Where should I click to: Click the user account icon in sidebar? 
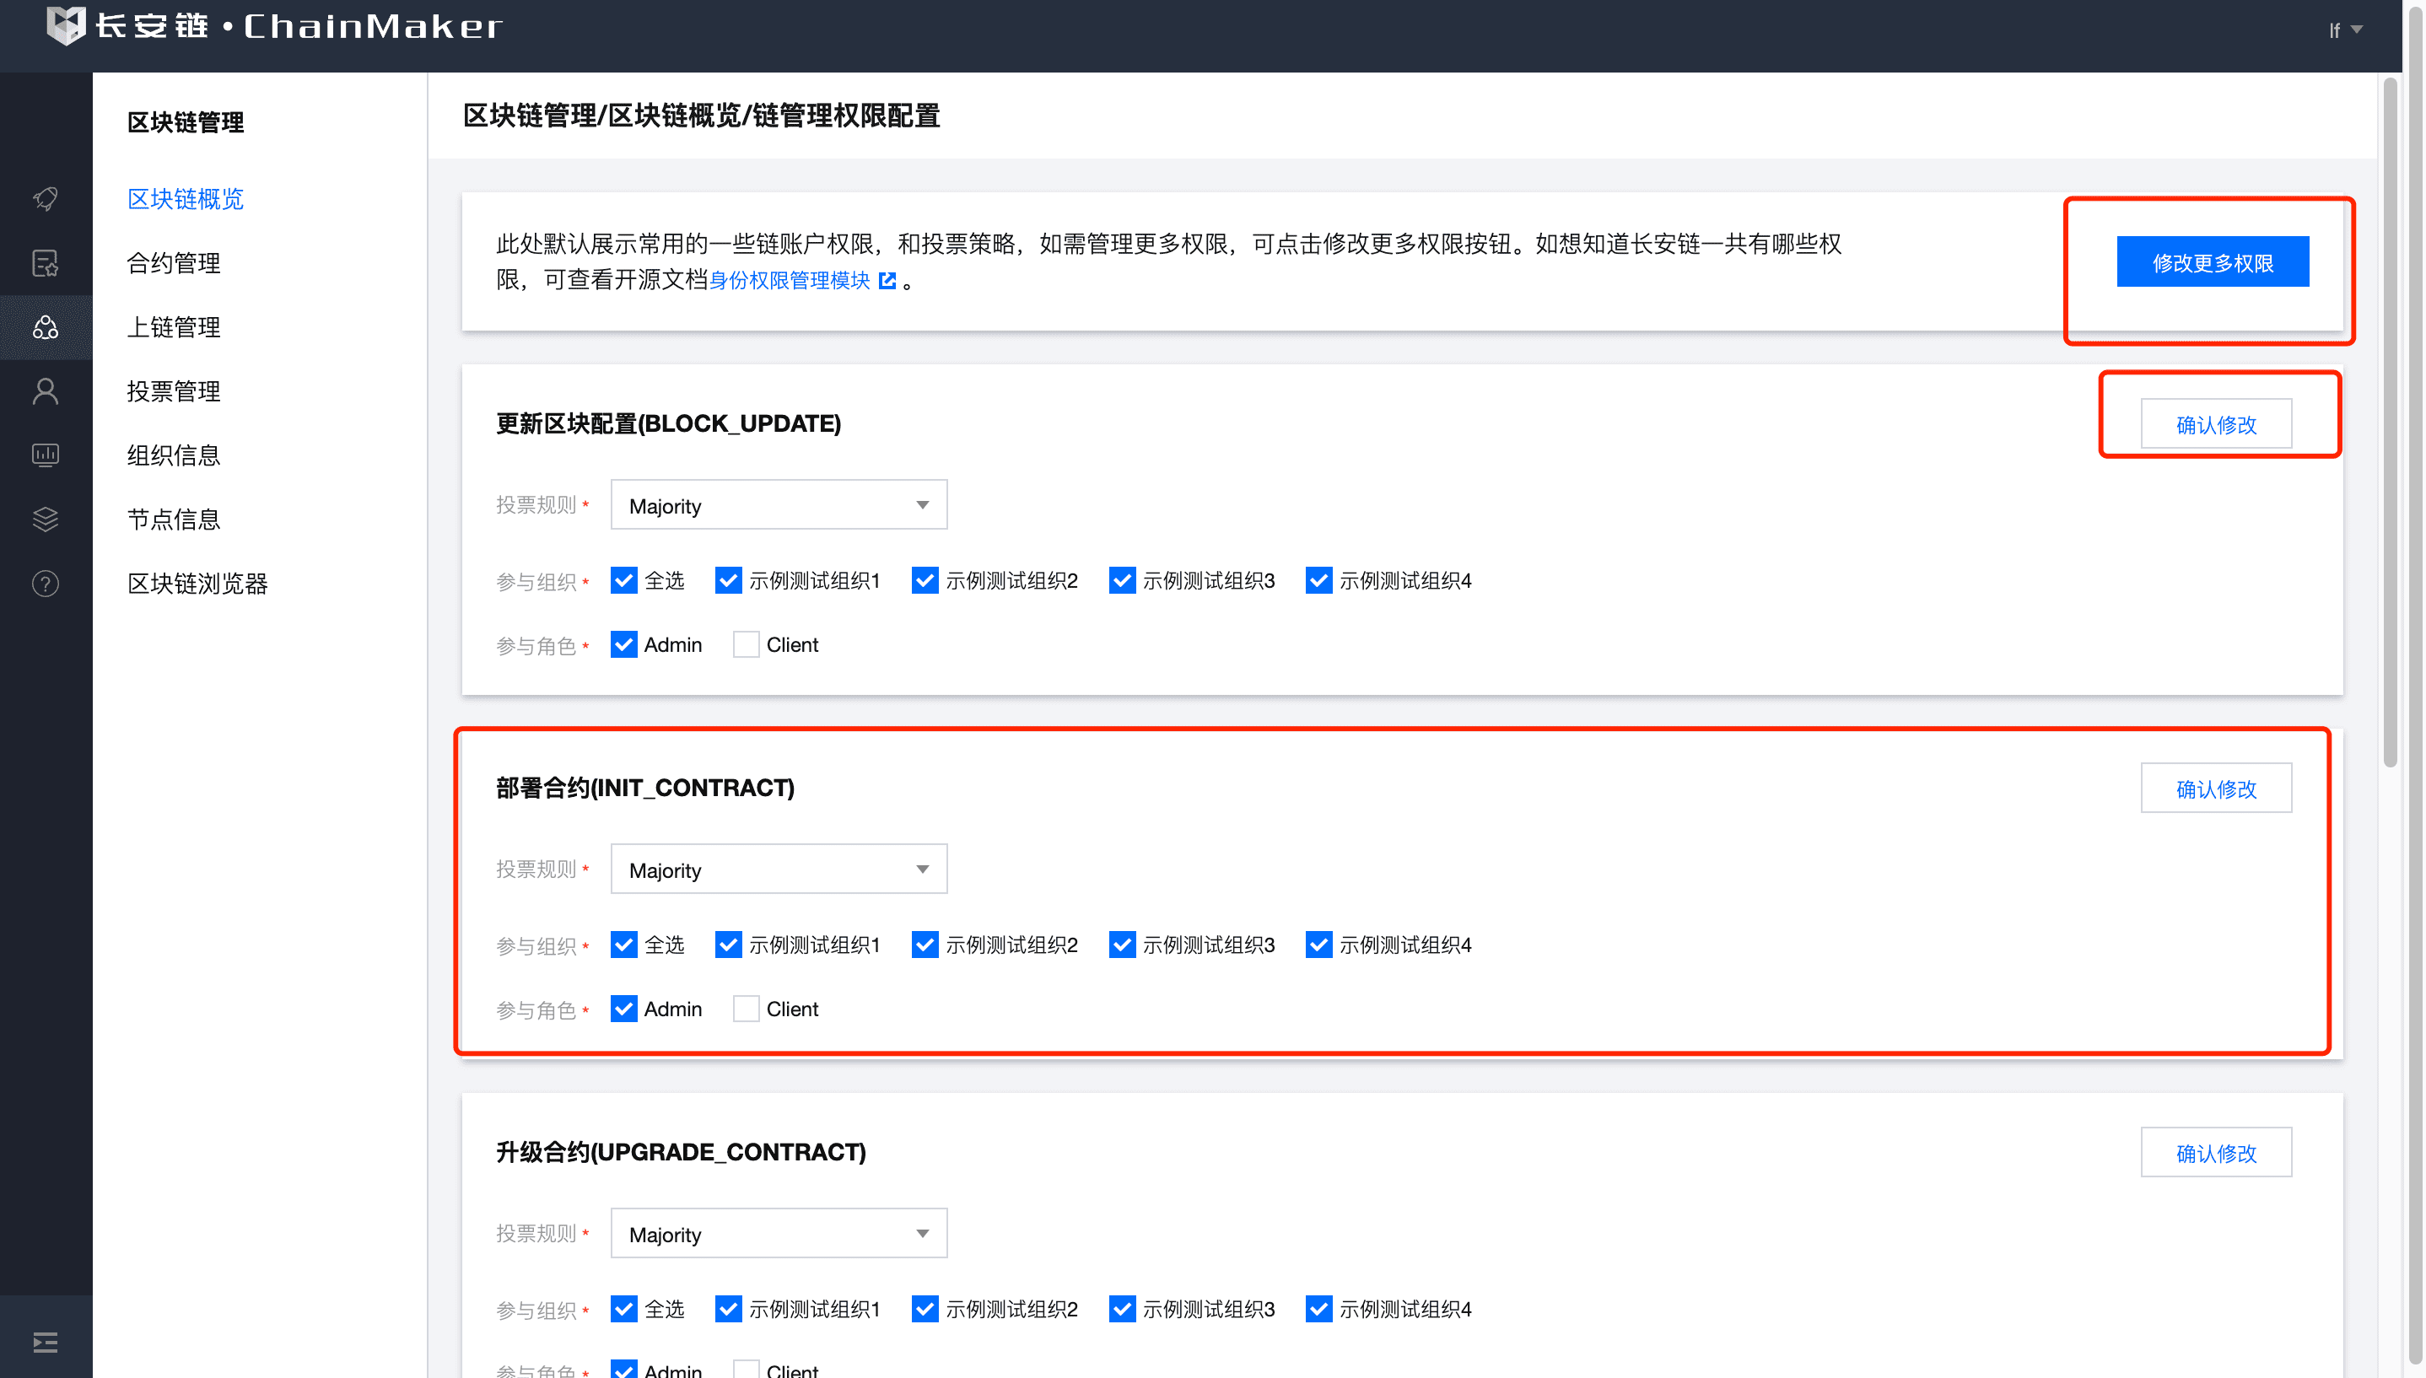pyautogui.click(x=46, y=390)
